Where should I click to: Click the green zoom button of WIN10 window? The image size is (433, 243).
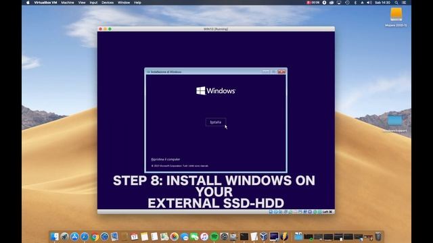(x=110, y=29)
